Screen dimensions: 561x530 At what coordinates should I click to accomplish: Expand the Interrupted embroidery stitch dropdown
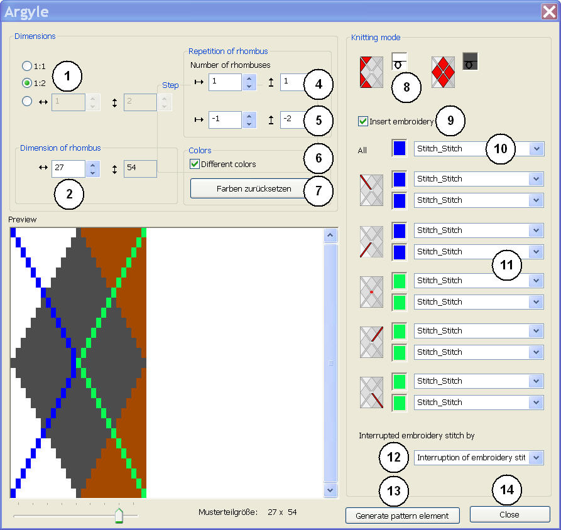coord(536,458)
